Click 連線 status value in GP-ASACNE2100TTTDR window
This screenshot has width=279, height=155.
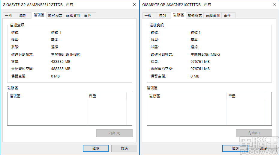pos(194,47)
